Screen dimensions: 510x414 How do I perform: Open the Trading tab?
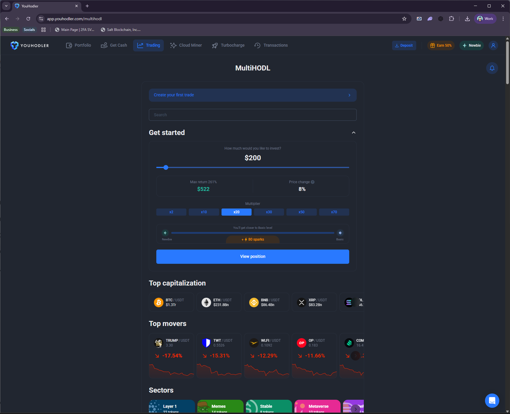tap(148, 45)
